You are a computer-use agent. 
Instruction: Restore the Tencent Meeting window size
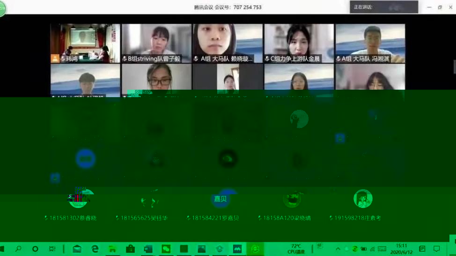pyautogui.click(x=440, y=7)
